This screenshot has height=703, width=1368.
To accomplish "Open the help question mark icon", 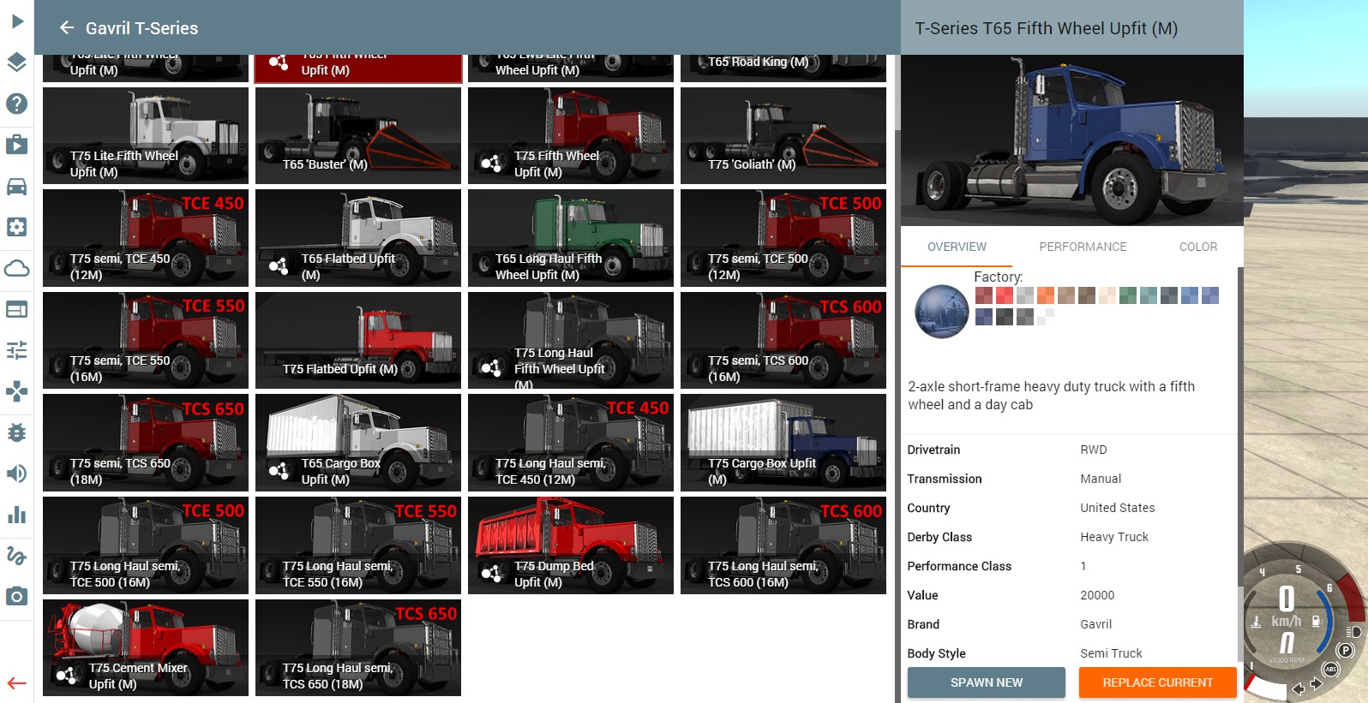I will [x=16, y=104].
